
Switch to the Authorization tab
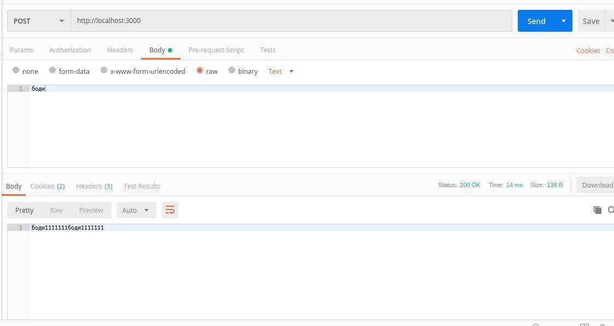tap(70, 50)
